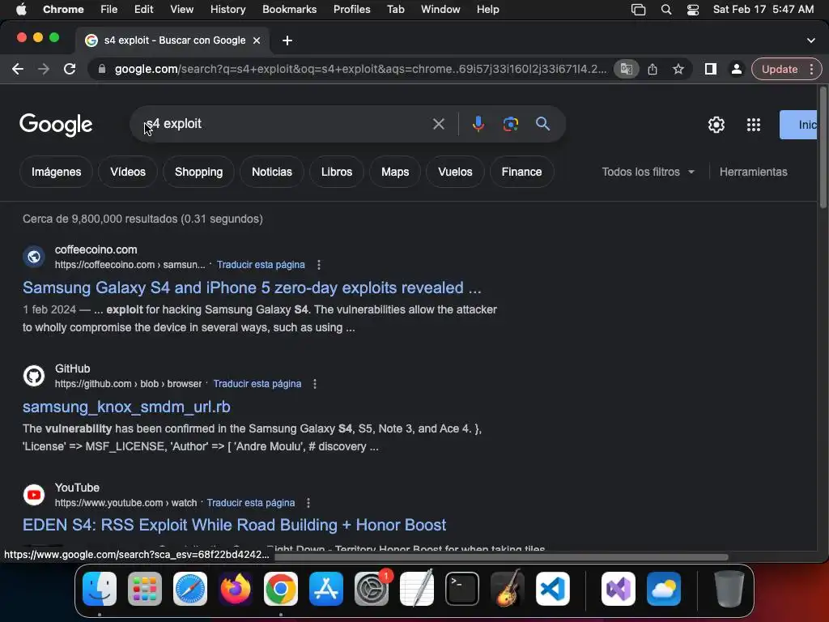Select the Maps filter tab

point(395,172)
